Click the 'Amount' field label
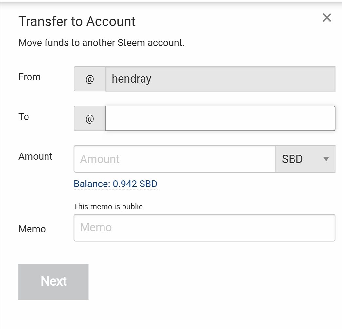 click(x=35, y=156)
